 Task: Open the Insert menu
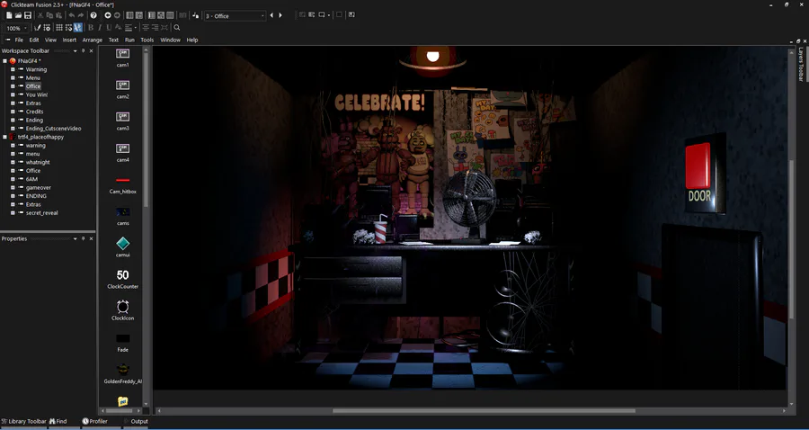tap(69, 40)
